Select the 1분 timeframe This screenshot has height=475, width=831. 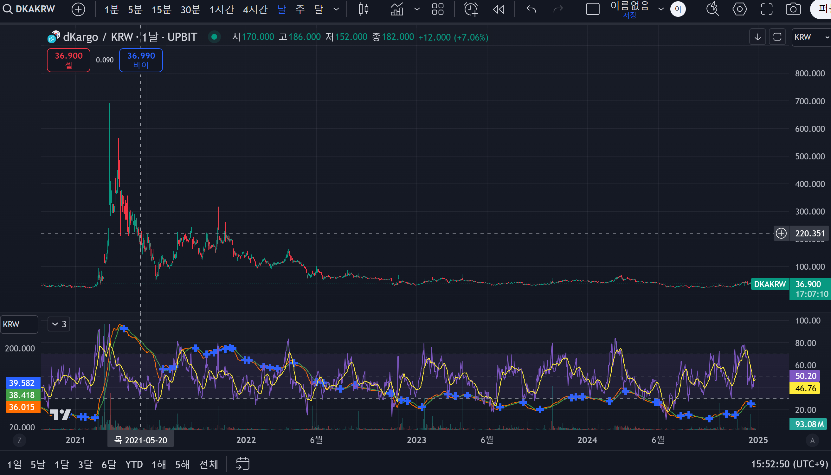tap(111, 9)
